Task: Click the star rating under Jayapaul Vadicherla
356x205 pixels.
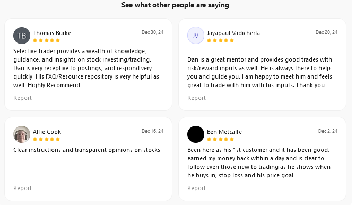Action: [220, 40]
